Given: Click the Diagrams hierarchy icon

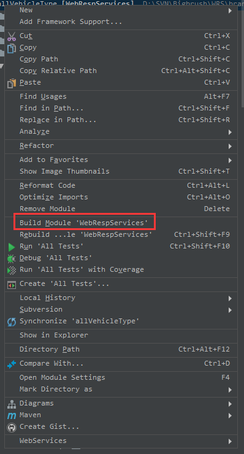Looking at the screenshot, I should (12, 404).
